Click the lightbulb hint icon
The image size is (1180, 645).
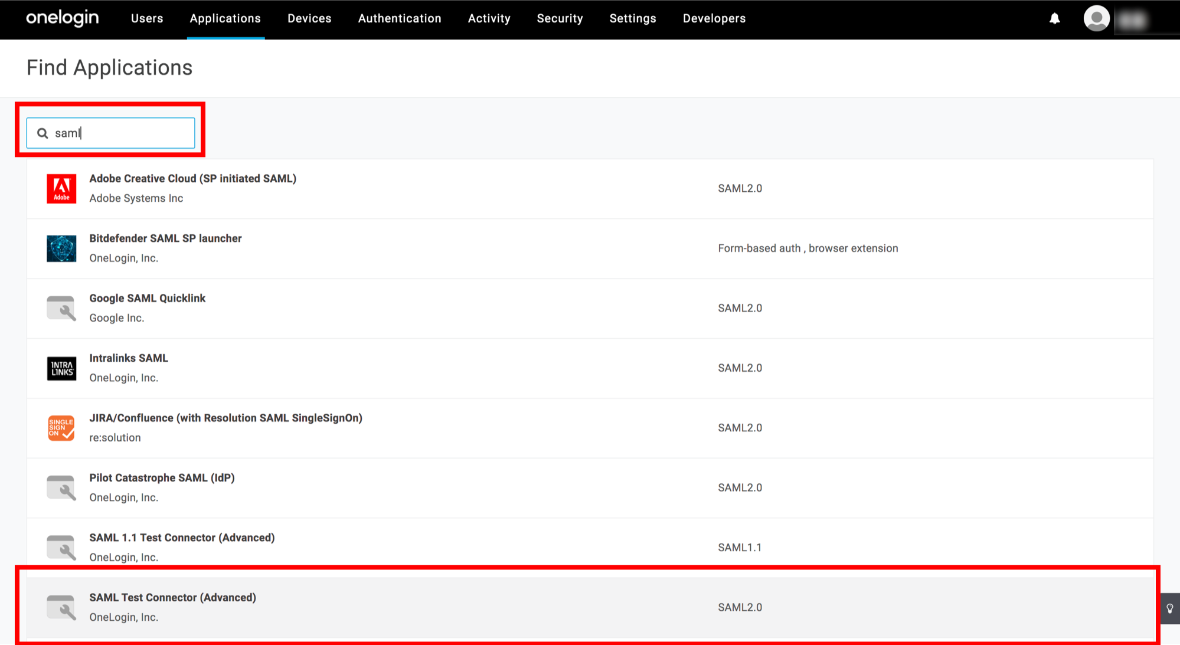(x=1170, y=608)
